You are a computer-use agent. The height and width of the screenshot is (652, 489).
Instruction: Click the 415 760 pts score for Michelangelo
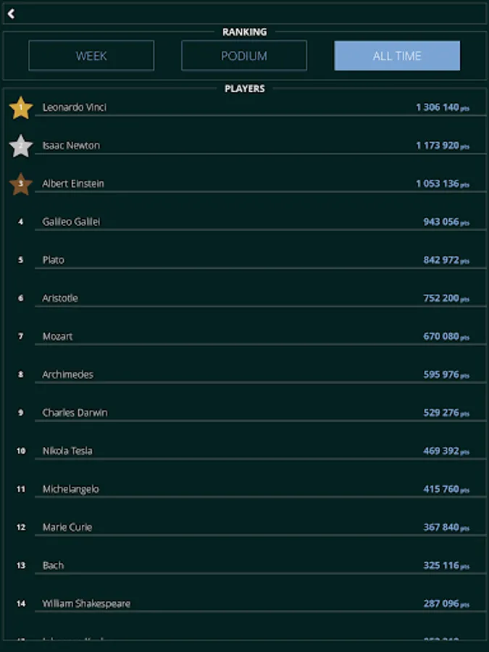pos(446,489)
